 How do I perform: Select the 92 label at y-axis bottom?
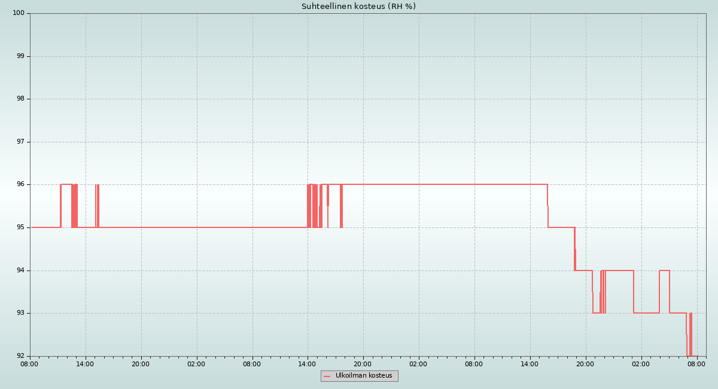point(20,356)
